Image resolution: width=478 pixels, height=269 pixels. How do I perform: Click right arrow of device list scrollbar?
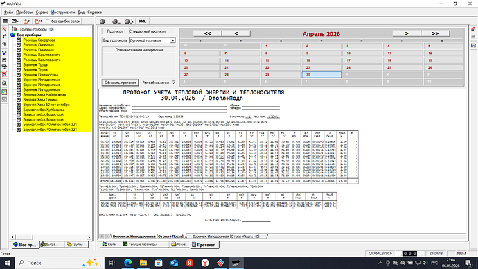pos(89,237)
